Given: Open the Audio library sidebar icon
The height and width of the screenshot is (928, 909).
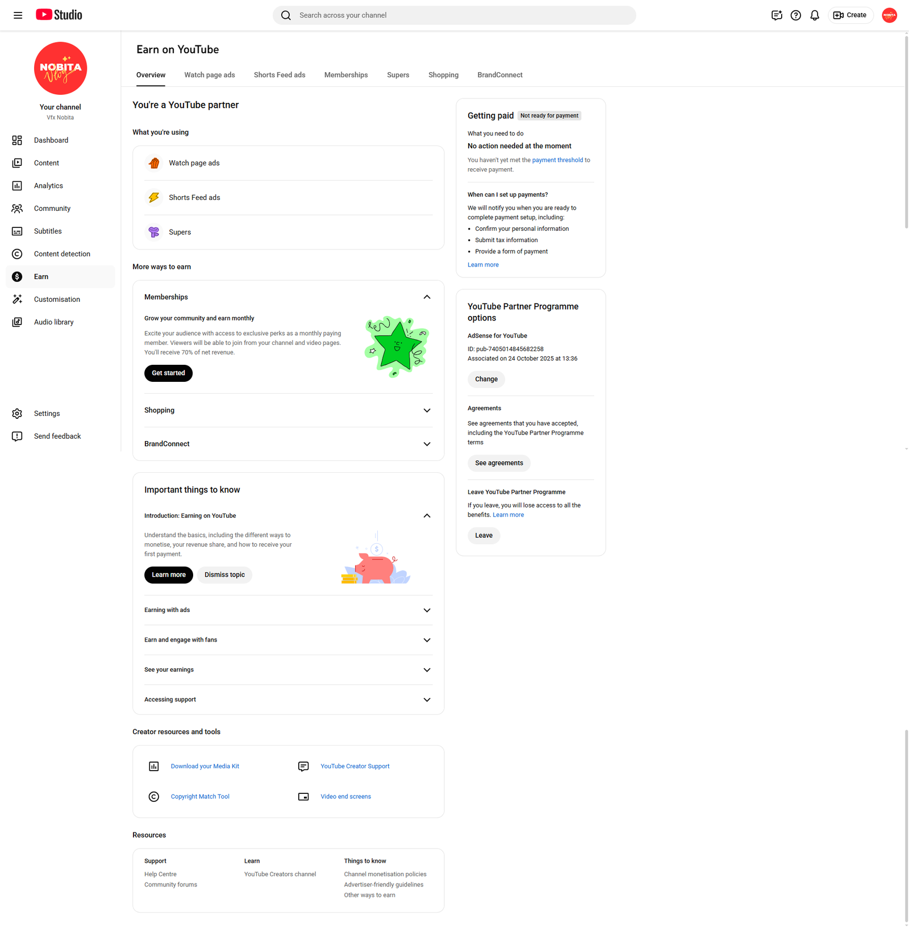Looking at the screenshot, I should click(x=17, y=322).
